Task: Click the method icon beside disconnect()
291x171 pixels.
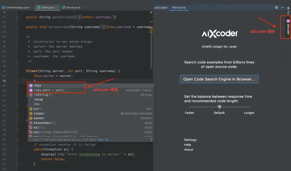Action: [x=31, y=123]
